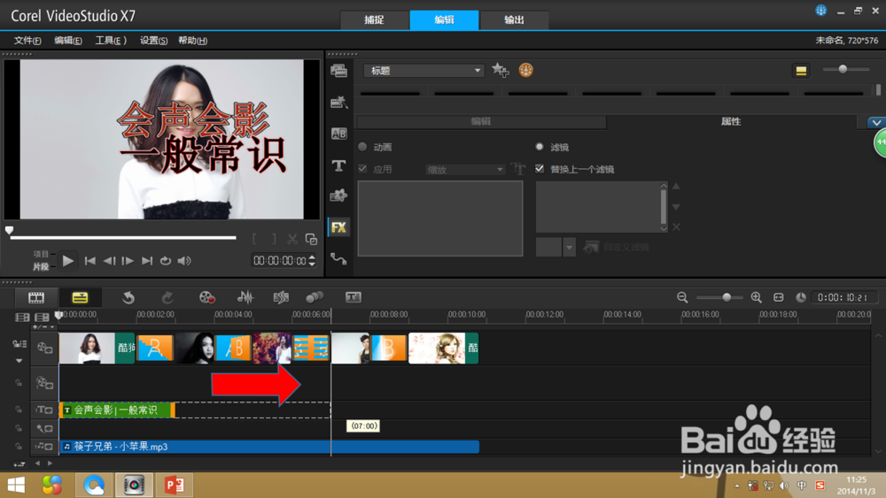Open the 设置 menu
This screenshot has height=498, width=886.
coord(153,40)
